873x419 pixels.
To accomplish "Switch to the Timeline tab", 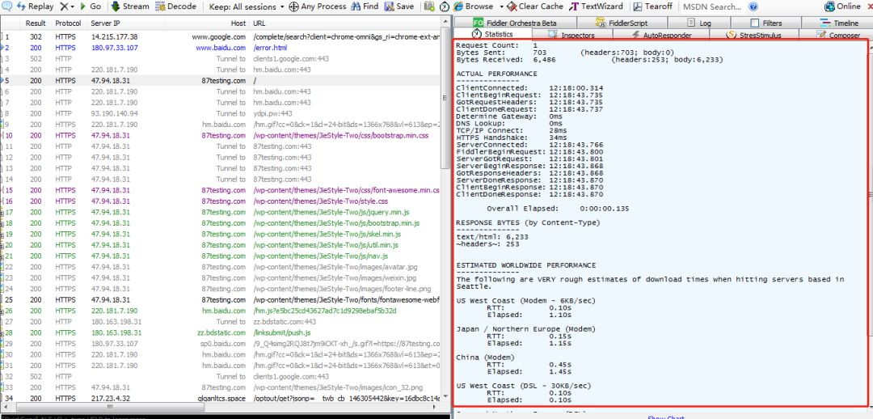I will point(837,23).
